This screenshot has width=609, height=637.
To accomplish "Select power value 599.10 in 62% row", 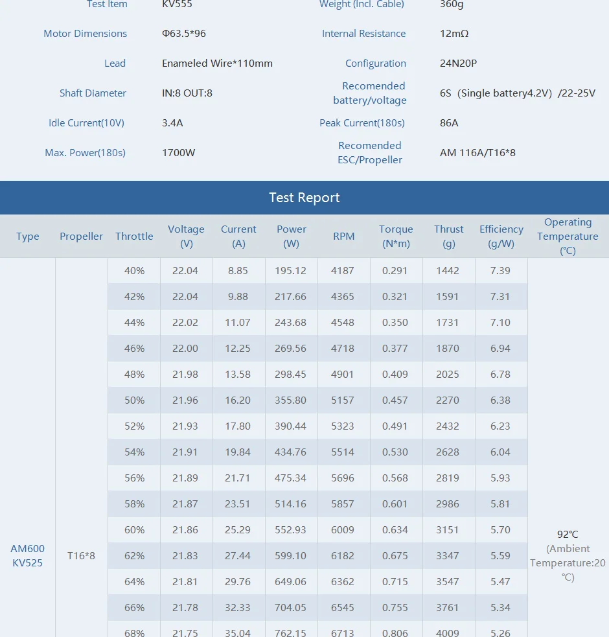I will 290,555.
